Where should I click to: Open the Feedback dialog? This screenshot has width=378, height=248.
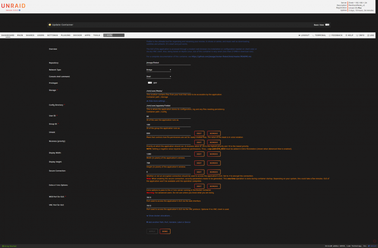click(x=336, y=35)
